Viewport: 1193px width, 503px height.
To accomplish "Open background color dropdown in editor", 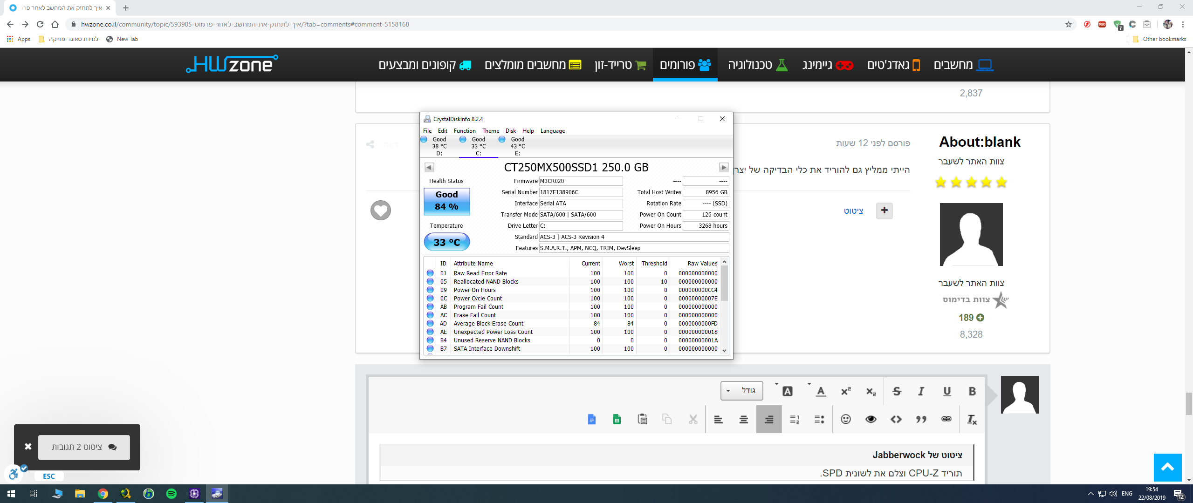I will coord(787,391).
